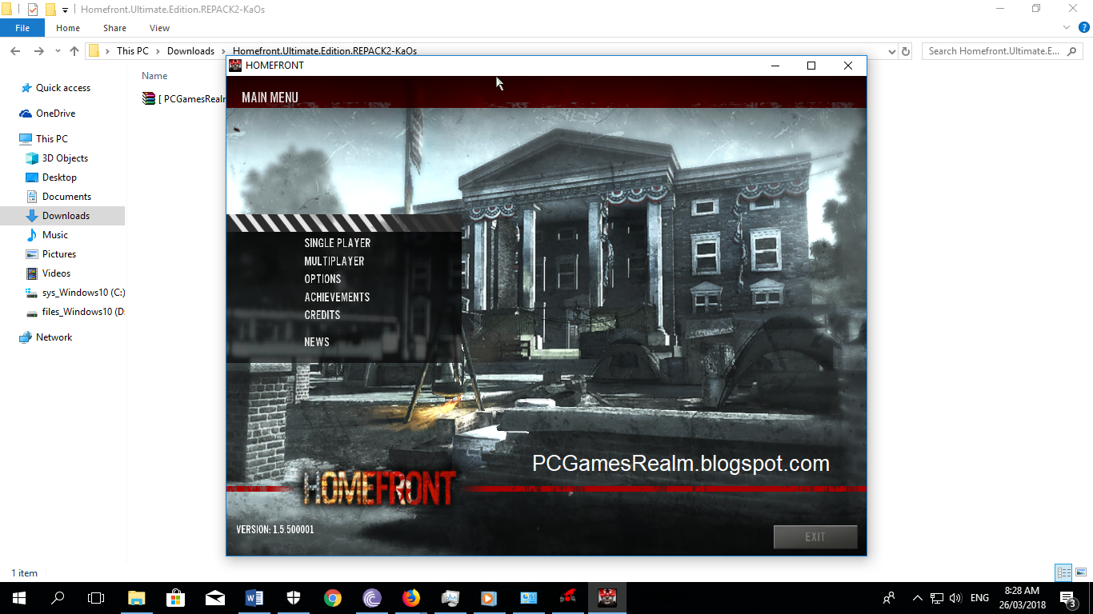This screenshot has height=614, width=1093.
Task: Open Firefox from the taskbar
Action: (411, 598)
